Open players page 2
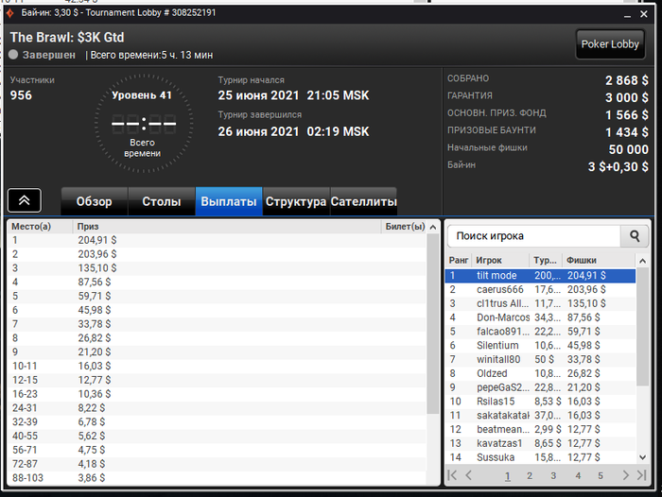This screenshot has width=662, height=497. click(x=530, y=476)
